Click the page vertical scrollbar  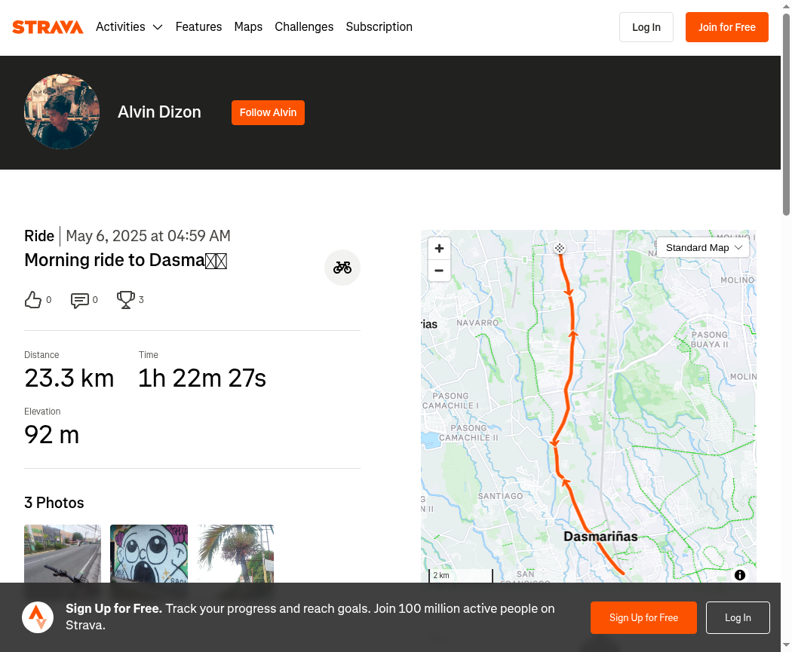click(x=786, y=115)
